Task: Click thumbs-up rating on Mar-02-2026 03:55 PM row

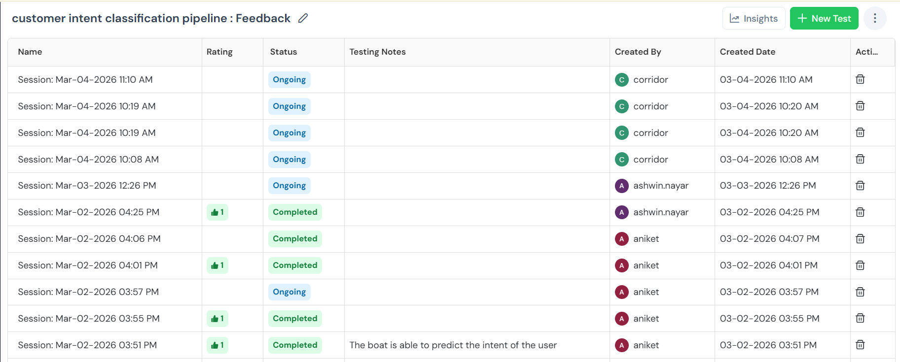Action: pyautogui.click(x=217, y=319)
